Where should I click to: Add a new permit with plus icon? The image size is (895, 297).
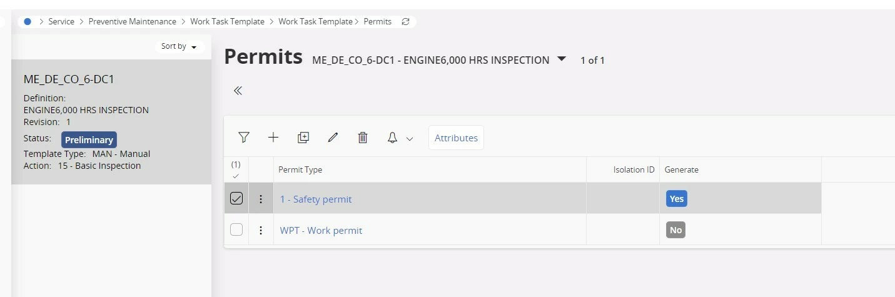pos(273,138)
